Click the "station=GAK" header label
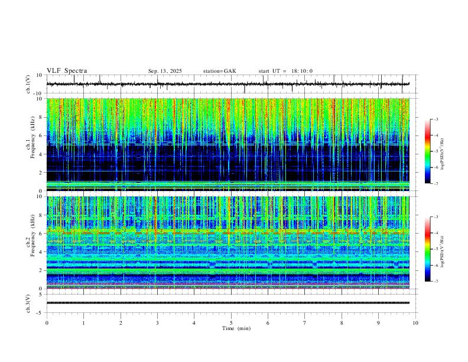This screenshot has width=468, height=362. click(x=219, y=71)
